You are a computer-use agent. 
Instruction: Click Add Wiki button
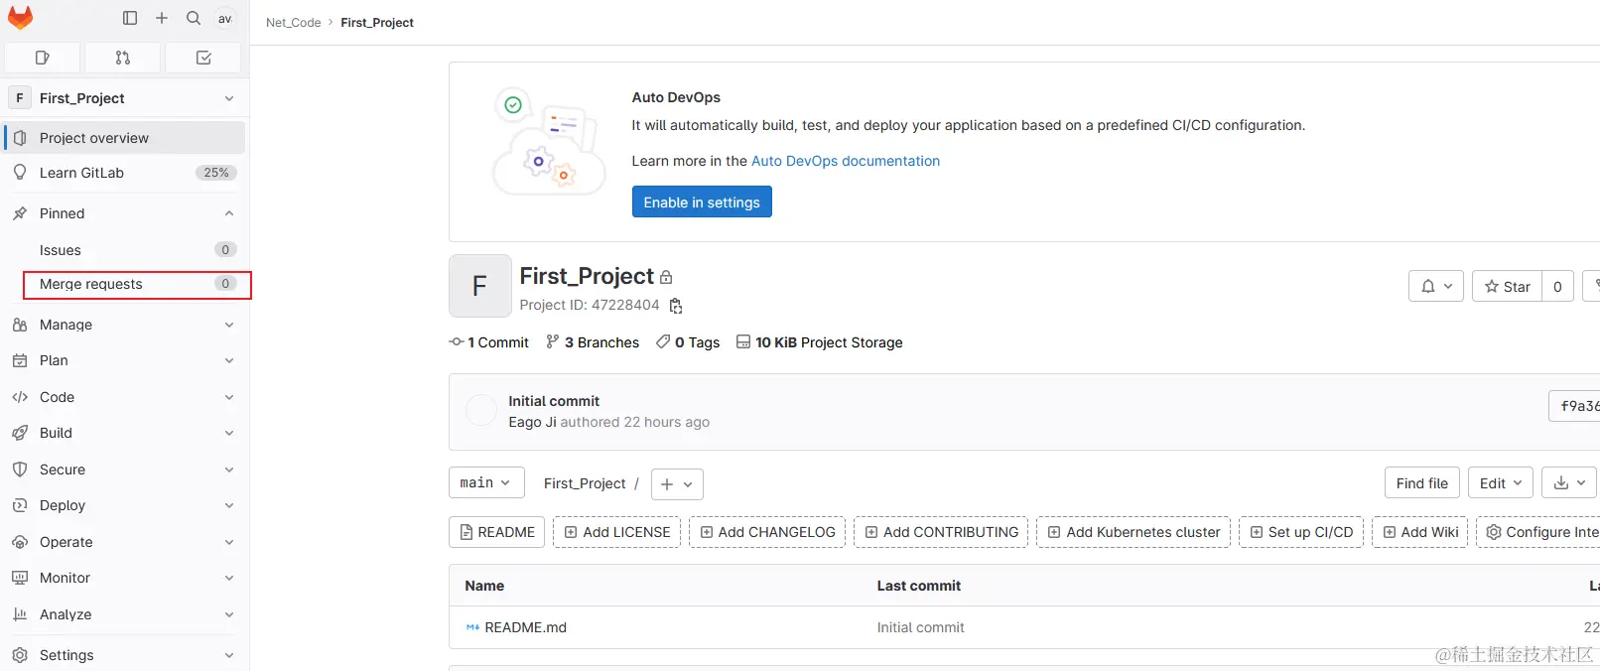(1420, 532)
